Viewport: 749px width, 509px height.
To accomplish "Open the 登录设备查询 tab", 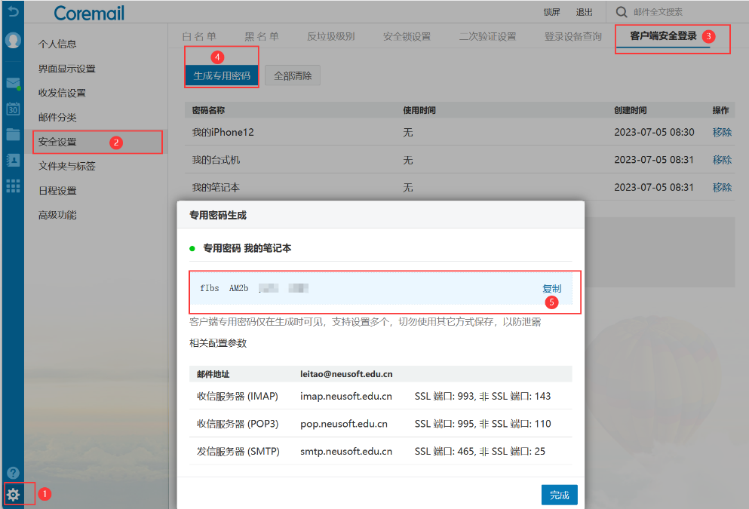I will (x=572, y=36).
